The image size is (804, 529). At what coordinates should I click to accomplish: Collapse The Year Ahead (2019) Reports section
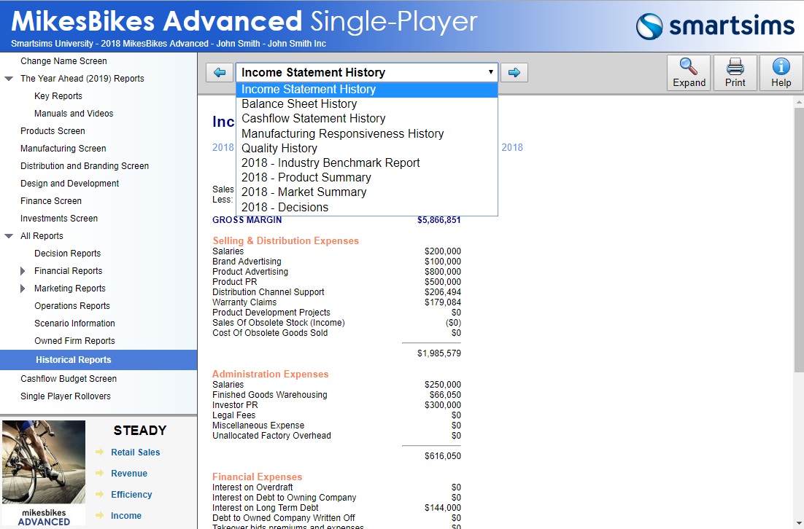pyautogui.click(x=9, y=79)
